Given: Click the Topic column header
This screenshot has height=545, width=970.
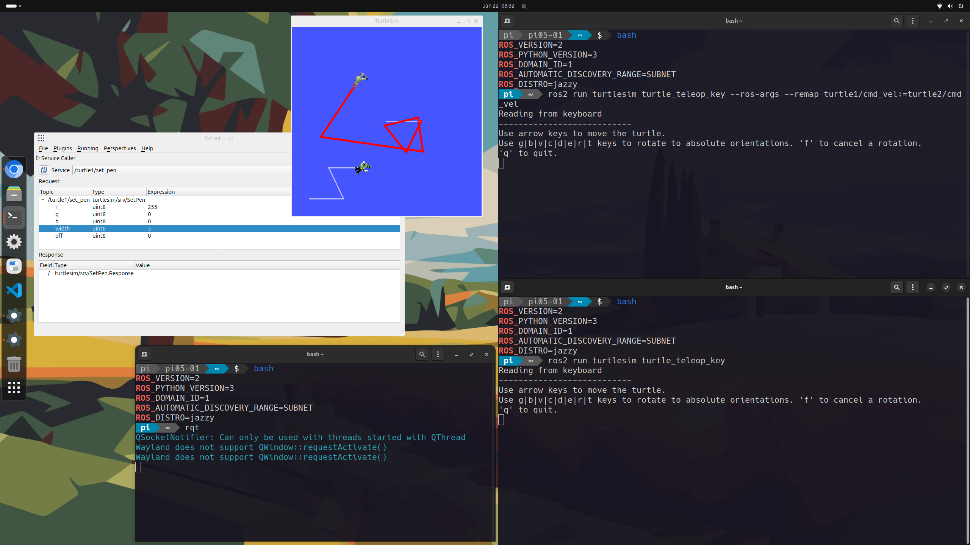Looking at the screenshot, I should click(x=65, y=192).
